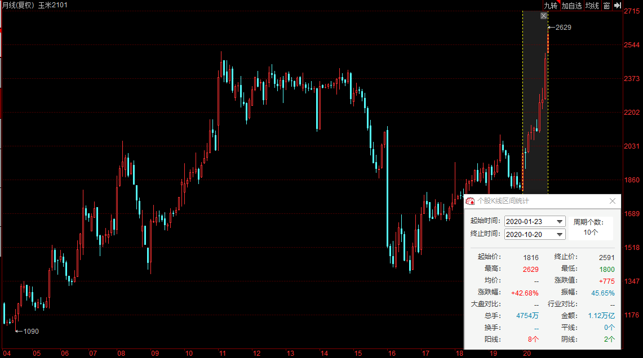Click the 涨跌值 value +775
The height and width of the screenshot is (358, 643).
pyautogui.click(x=606, y=281)
